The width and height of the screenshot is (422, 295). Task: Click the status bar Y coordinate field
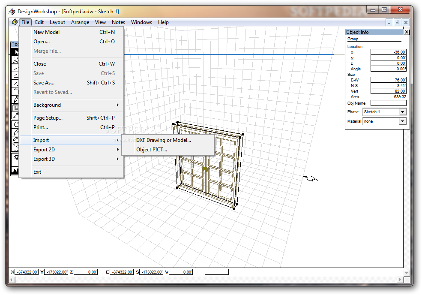56,272
